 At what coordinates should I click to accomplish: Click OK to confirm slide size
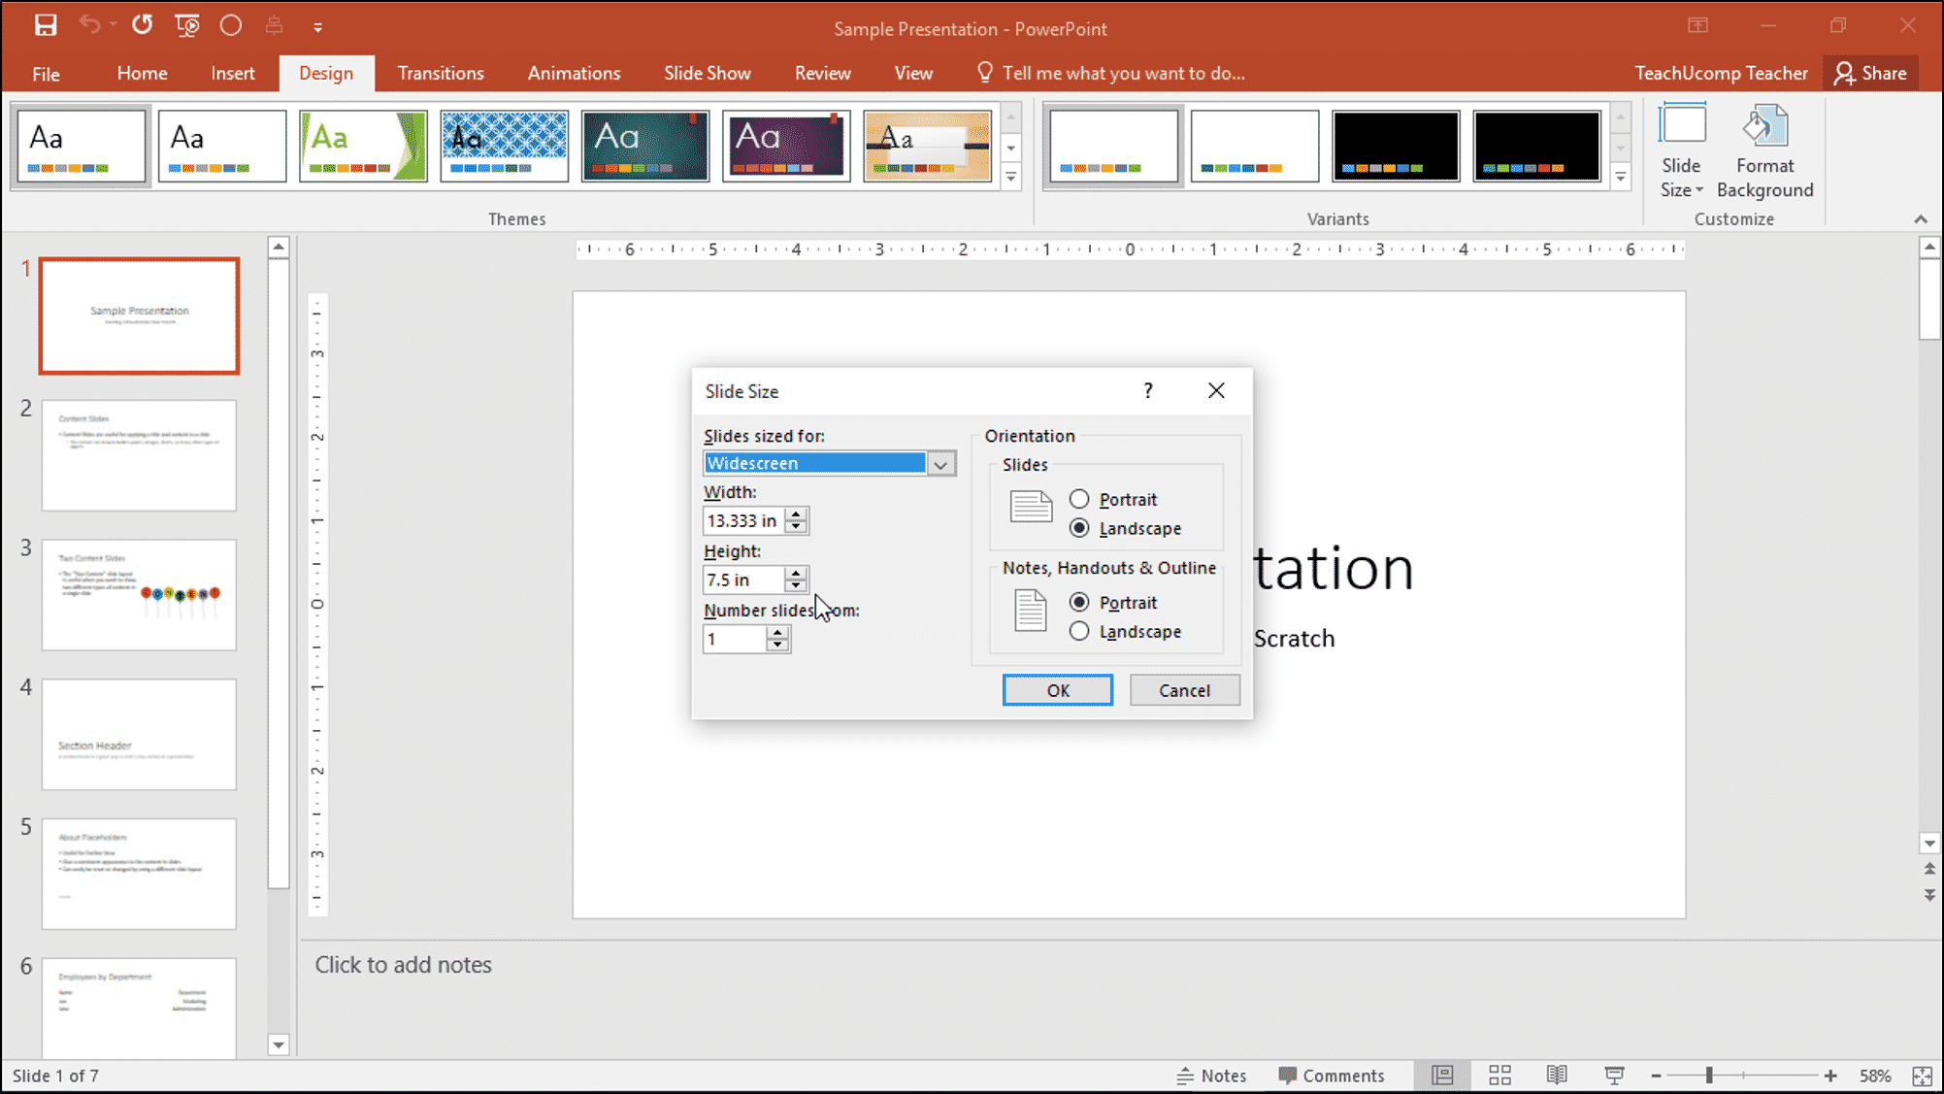pyautogui.click(x=1058, y=689)
